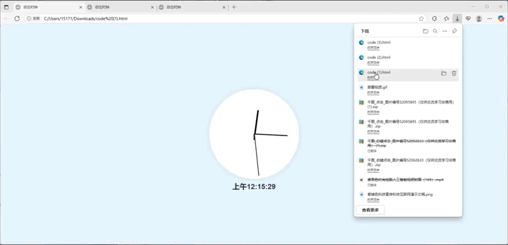Click the back navigation arrow
Viewport: 508px width, 245px height.
pyautogui.click(x=6, y=19)
